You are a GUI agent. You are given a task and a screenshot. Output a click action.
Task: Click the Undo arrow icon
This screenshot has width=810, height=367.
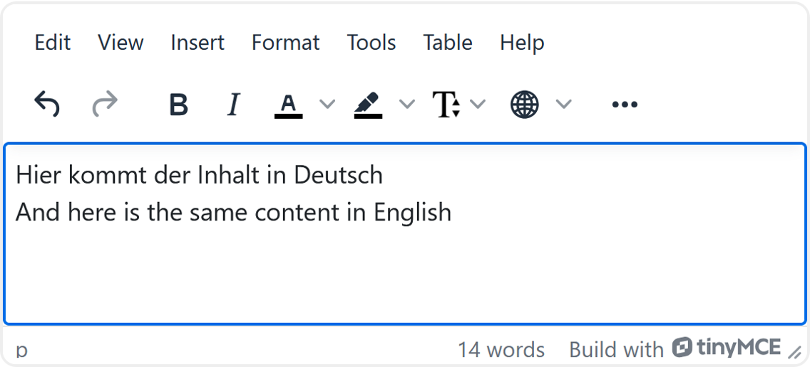[47, 104]
